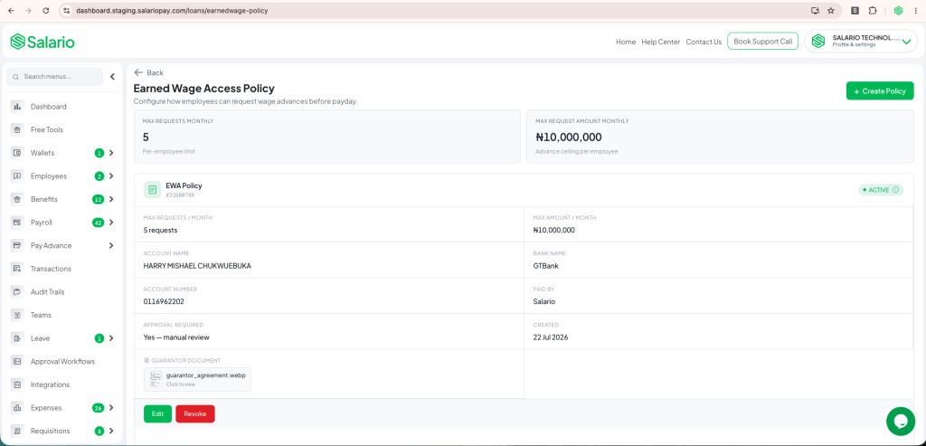
Task: Click the ACTIVE status badge
Action: pyautogui.click(x=881, y=190)
